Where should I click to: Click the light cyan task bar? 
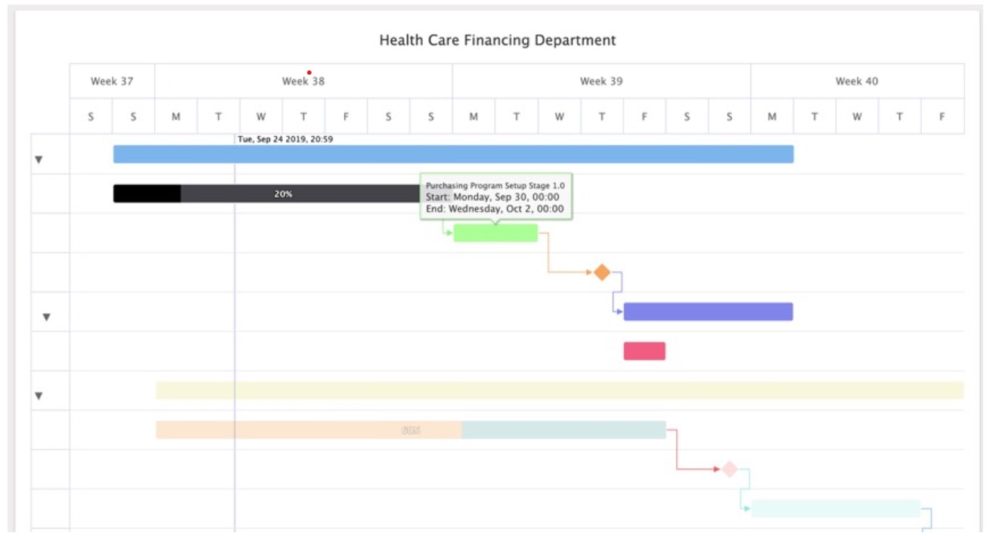[835, 509]
